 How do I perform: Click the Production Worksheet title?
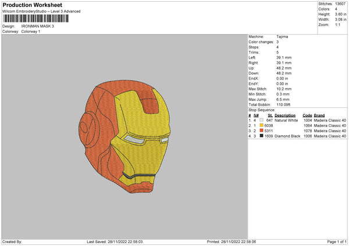click(32, 5)
